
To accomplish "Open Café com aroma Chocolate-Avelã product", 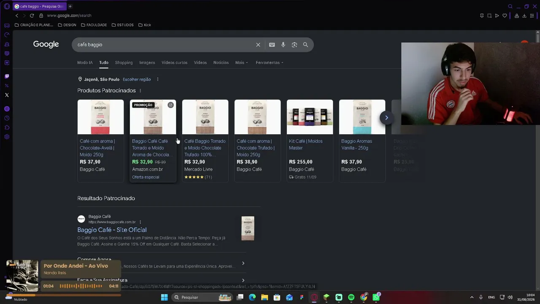I will (100, 141).
